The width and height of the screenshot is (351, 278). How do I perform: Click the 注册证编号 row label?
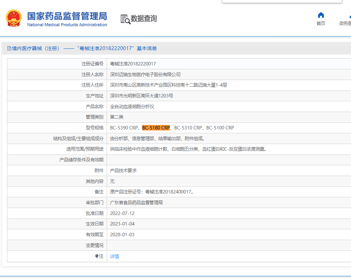click(x=92, y=64)
